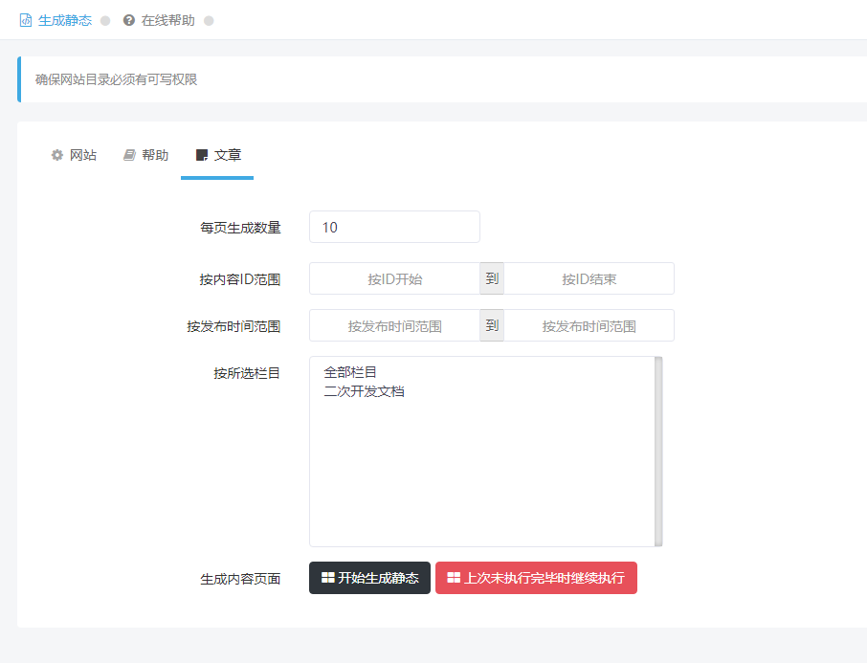Click the 开始生成静态 button

click(370, 578)
